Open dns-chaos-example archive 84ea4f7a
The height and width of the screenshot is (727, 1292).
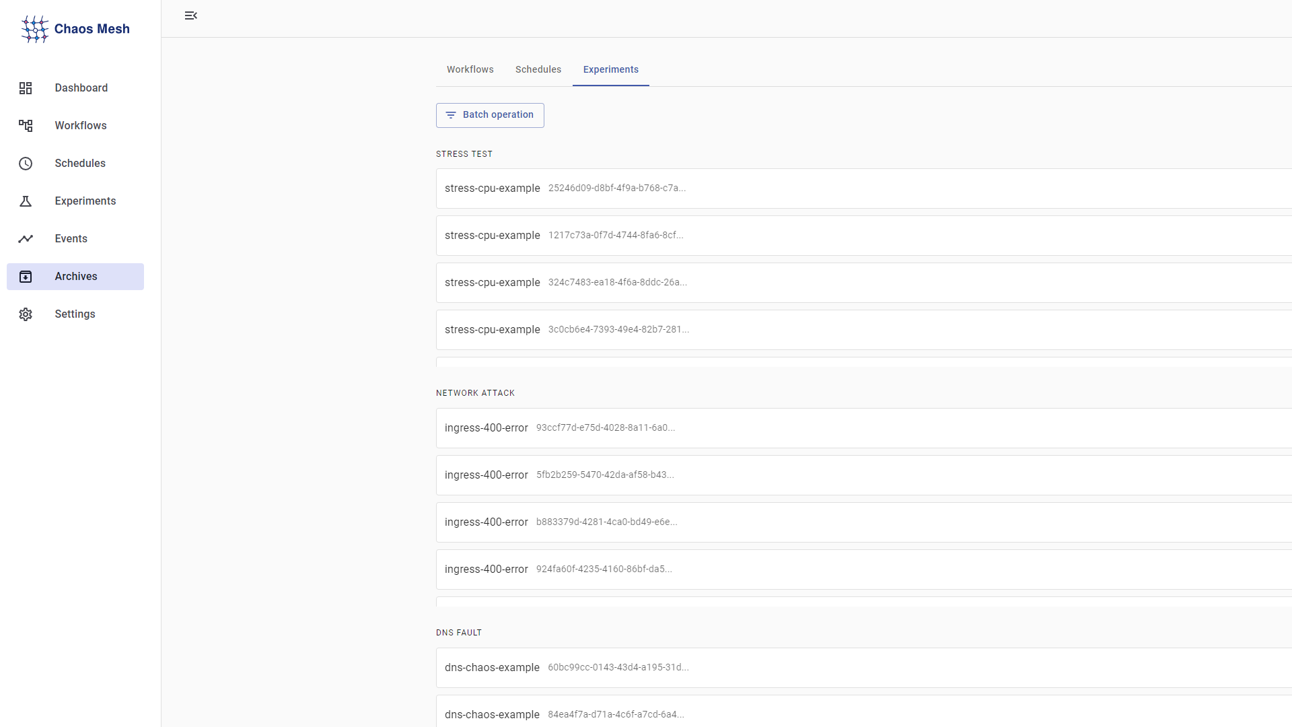[x=565, y=714]
